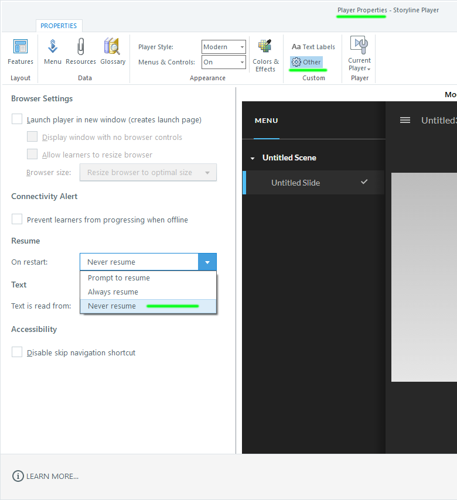Click the Learn More link

click(46, 477)
